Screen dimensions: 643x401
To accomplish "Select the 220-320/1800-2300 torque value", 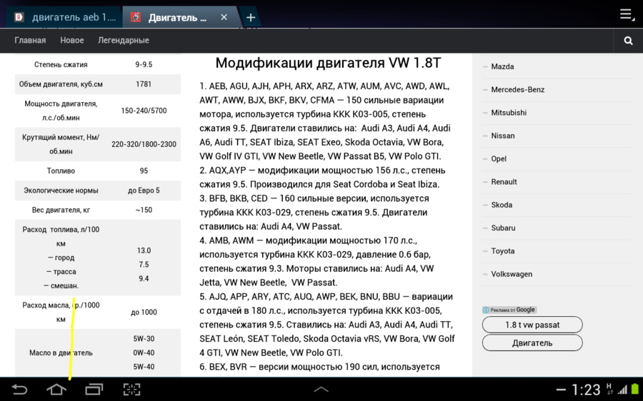I will point(144,144).
